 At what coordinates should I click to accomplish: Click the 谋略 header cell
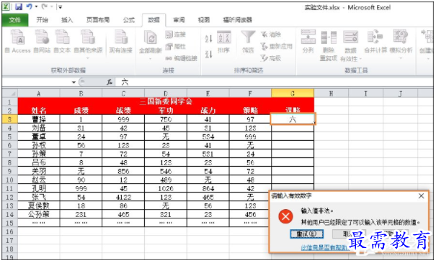(293, 110)
